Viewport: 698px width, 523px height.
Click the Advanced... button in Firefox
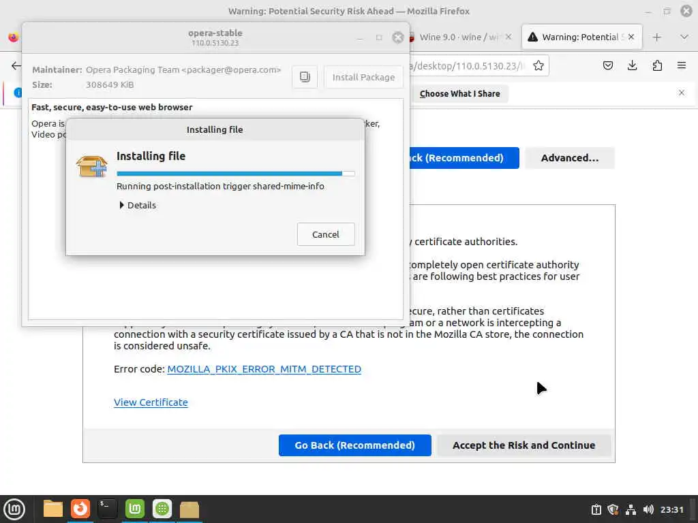(569, 158)
